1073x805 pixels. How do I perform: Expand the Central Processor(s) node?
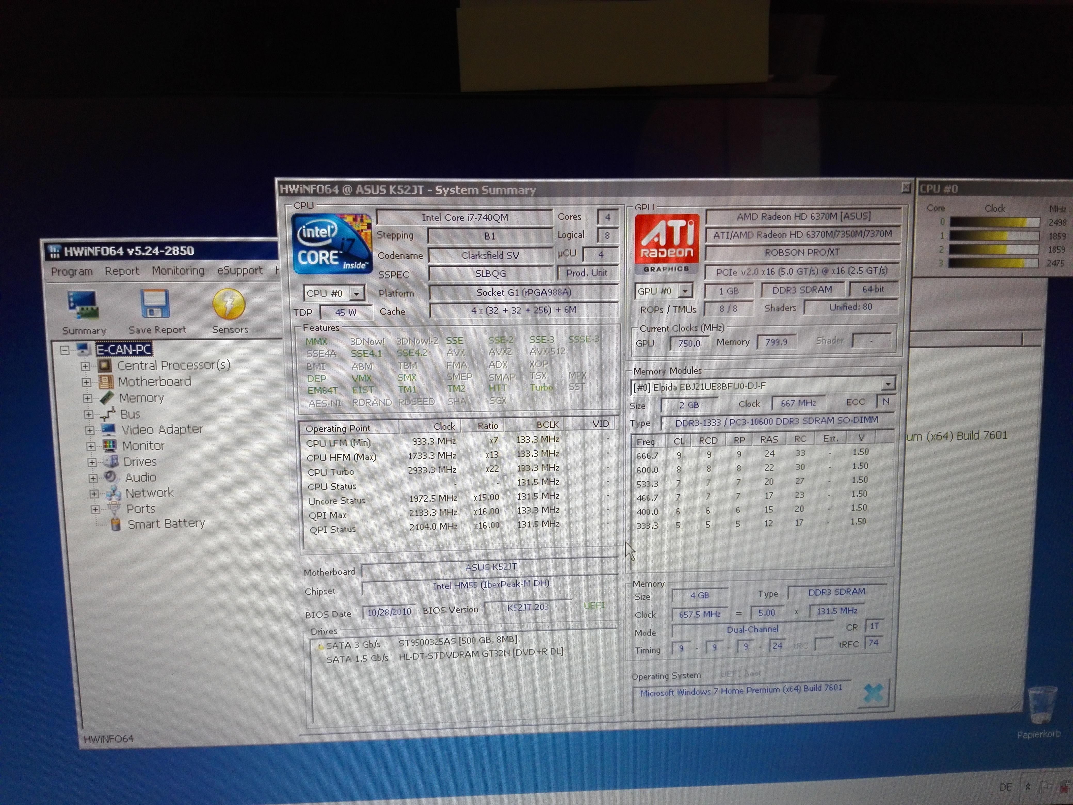(x=85, y=366)
